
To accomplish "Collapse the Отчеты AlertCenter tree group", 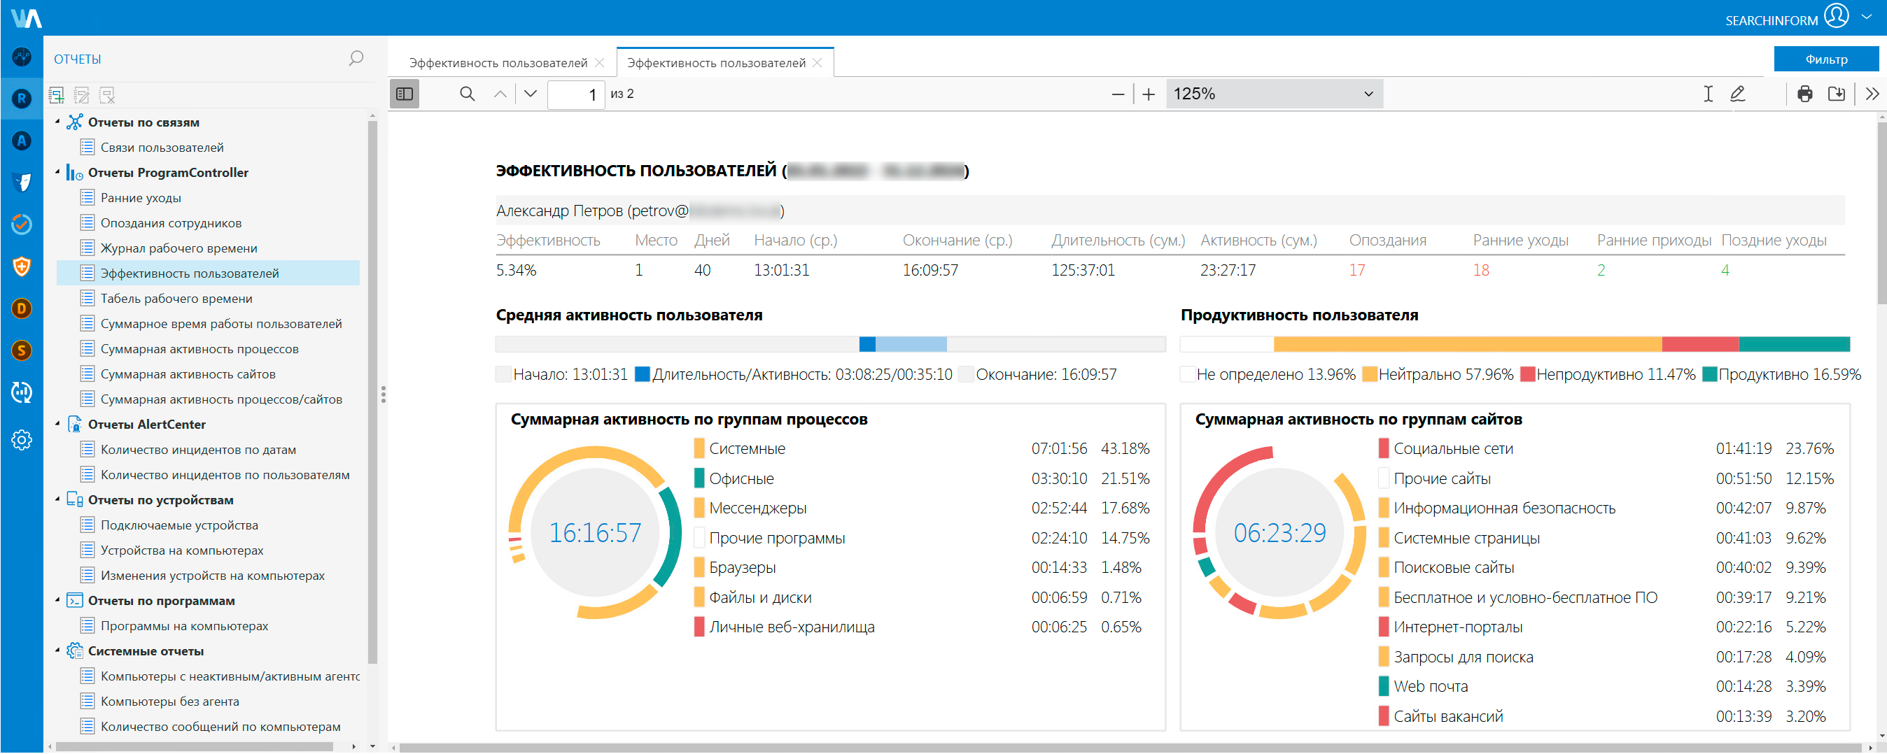I will coord(58,424).
